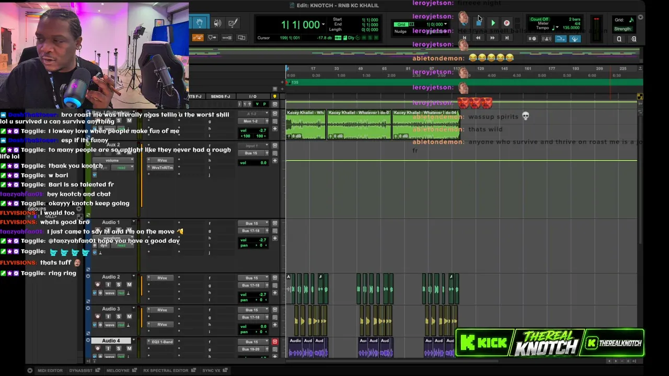The height and width of the screenshot is (376, 669).
Task: Select the Pencil tool
Action: [233, 22]
